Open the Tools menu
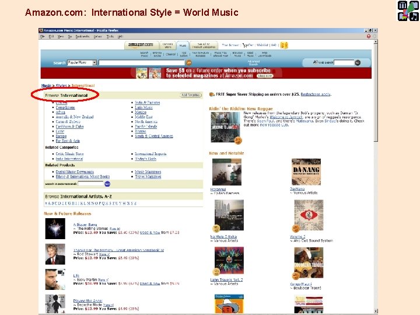The width and height of the screenshot is (420, 315). coord(110,36)
